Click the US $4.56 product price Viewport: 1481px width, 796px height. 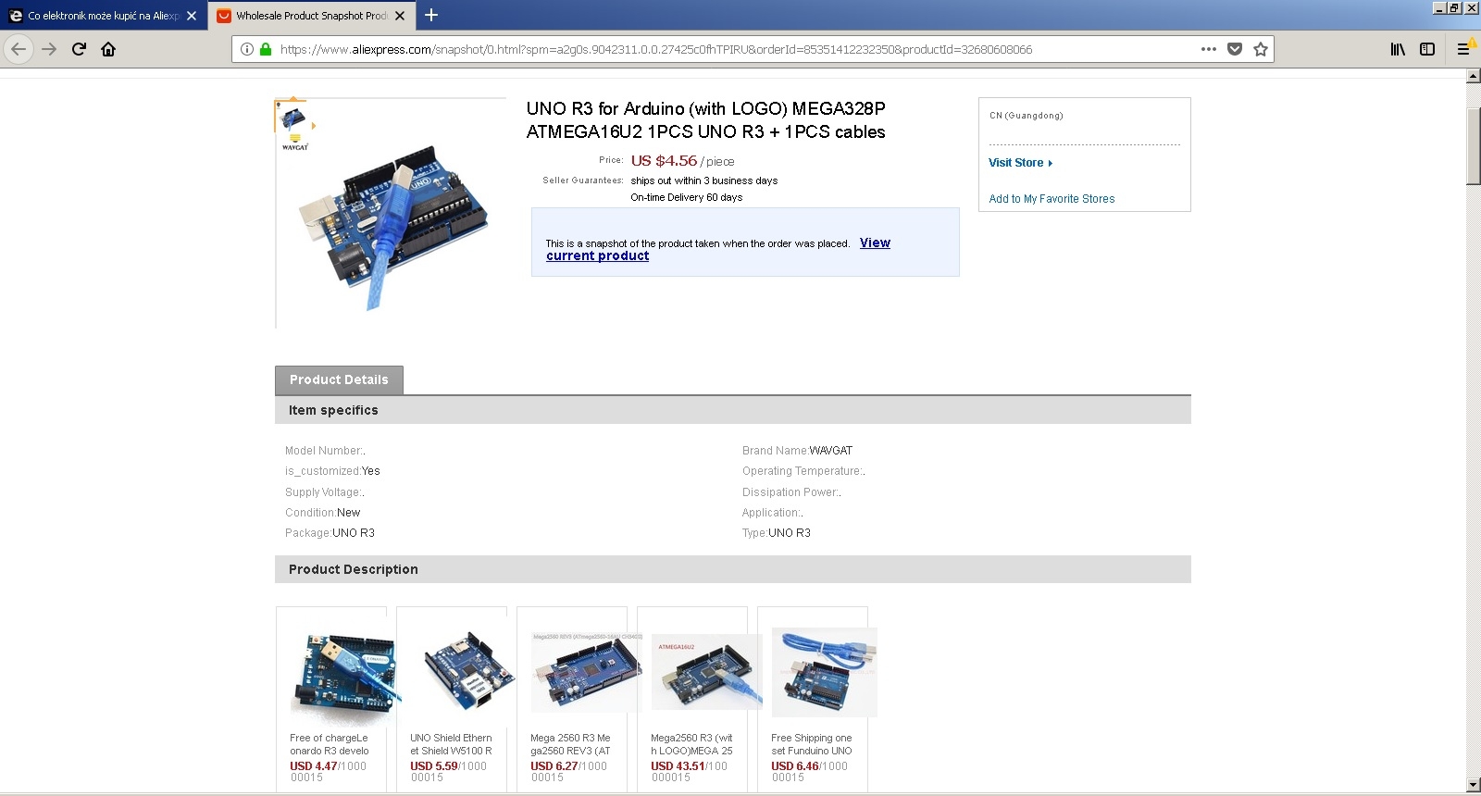664,161
